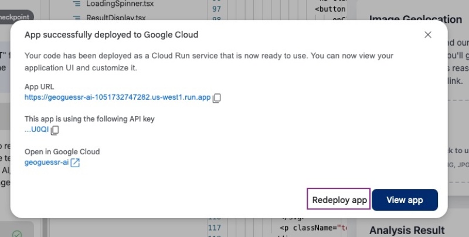Open the geoguessr-ai run.app URL link

click(117, 98)
